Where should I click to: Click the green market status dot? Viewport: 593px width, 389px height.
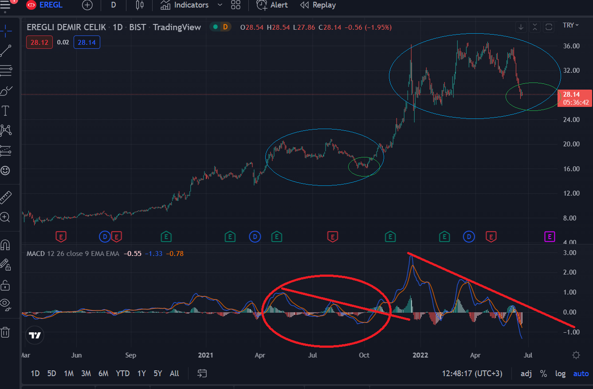[x=216, y=27]
